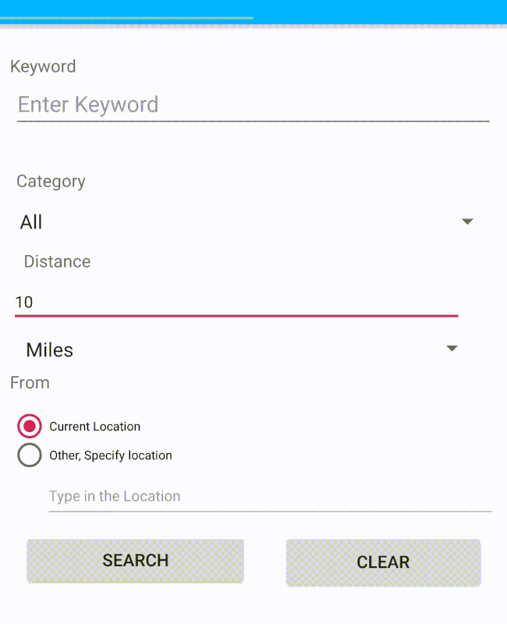Click the Other, Specify location option text
Image resolution: width=507 pixels, height=624 pixels.
[x=110, y=456]
